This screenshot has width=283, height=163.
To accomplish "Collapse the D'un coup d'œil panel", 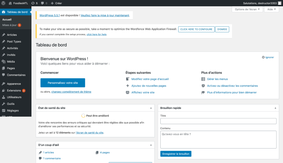I will tap(151, 145).
